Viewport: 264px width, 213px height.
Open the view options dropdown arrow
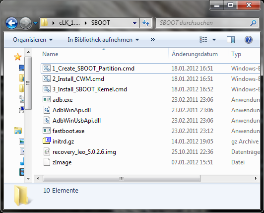214,40
